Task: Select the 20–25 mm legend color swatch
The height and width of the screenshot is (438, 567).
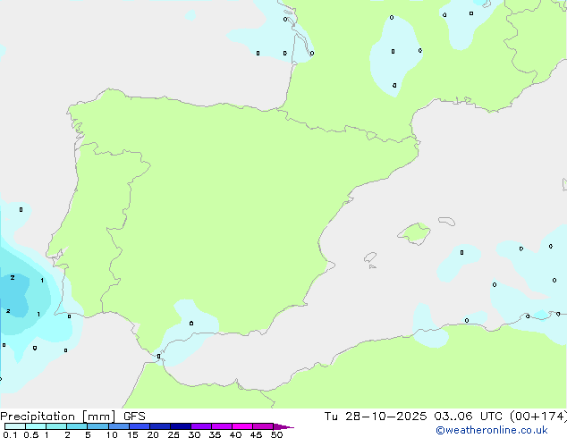Action: (x=160, y=426)
